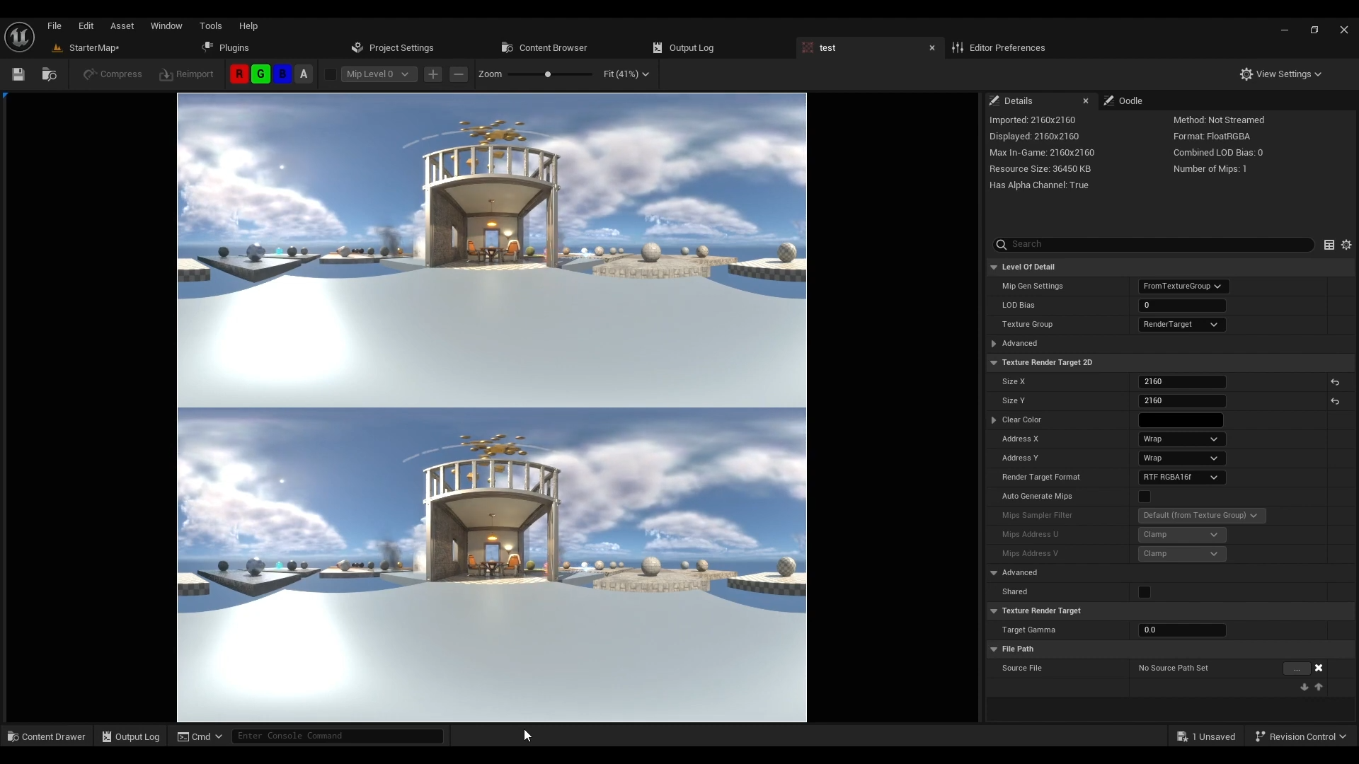Screen dimensions: 1359x764
Task: Open Render Target Format dropdown
Action: coord(1181,477)
